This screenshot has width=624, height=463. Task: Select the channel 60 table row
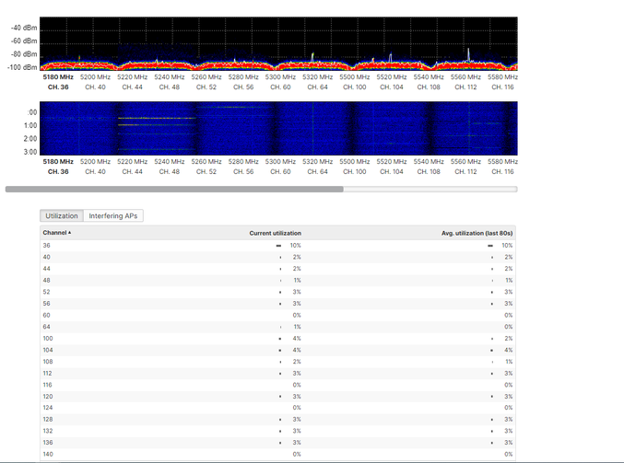coord(277,315)
